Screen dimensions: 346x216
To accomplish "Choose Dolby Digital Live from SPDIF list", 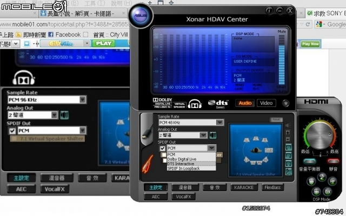I will click(x=191, y=159).
